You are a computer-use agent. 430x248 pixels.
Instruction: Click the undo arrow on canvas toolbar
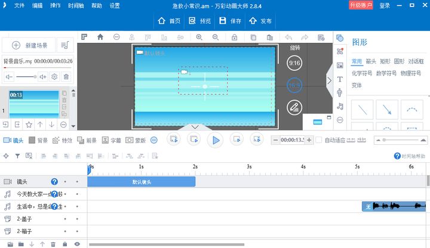click(289, 37)
